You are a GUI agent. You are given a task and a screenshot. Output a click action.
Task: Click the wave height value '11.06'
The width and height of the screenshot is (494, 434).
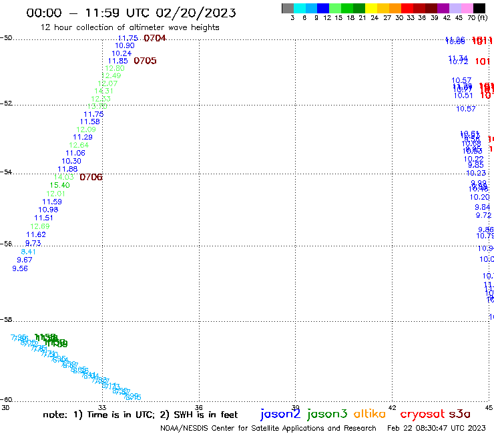pyautogui.click(x=75, y=153)
